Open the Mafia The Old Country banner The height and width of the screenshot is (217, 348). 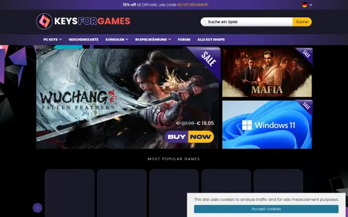tap(267, 73)
